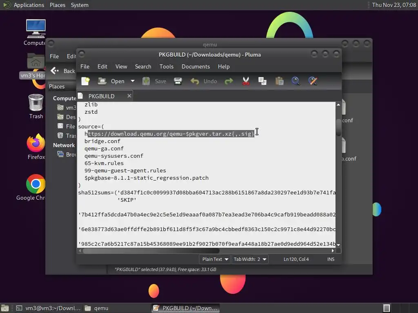Screen dimensions: 418x313
Task: Click the Back arrow in qemu file manager
Action: 55,71
